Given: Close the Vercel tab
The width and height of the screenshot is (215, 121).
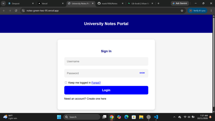Looking at the screenshot, I should (x=63, y=3).
